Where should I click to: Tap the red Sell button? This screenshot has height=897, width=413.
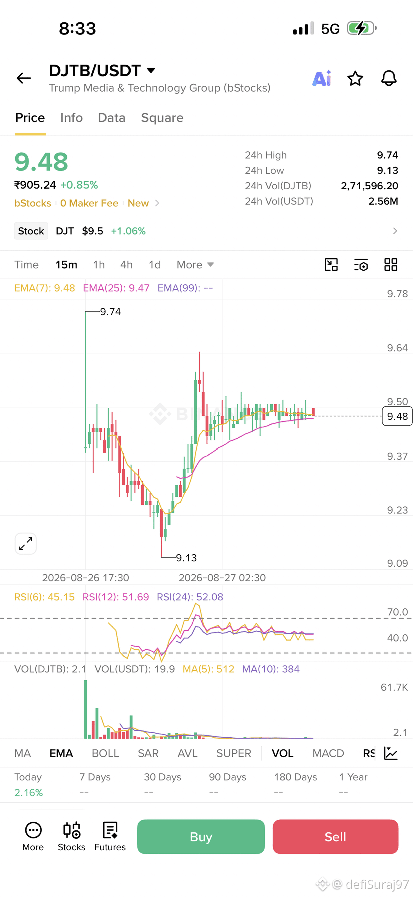[x=335, y=837]
